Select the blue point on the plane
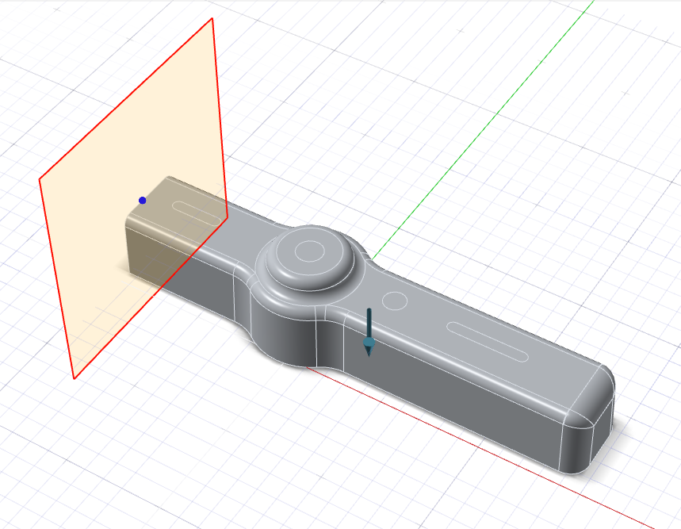 pos(142,201)
